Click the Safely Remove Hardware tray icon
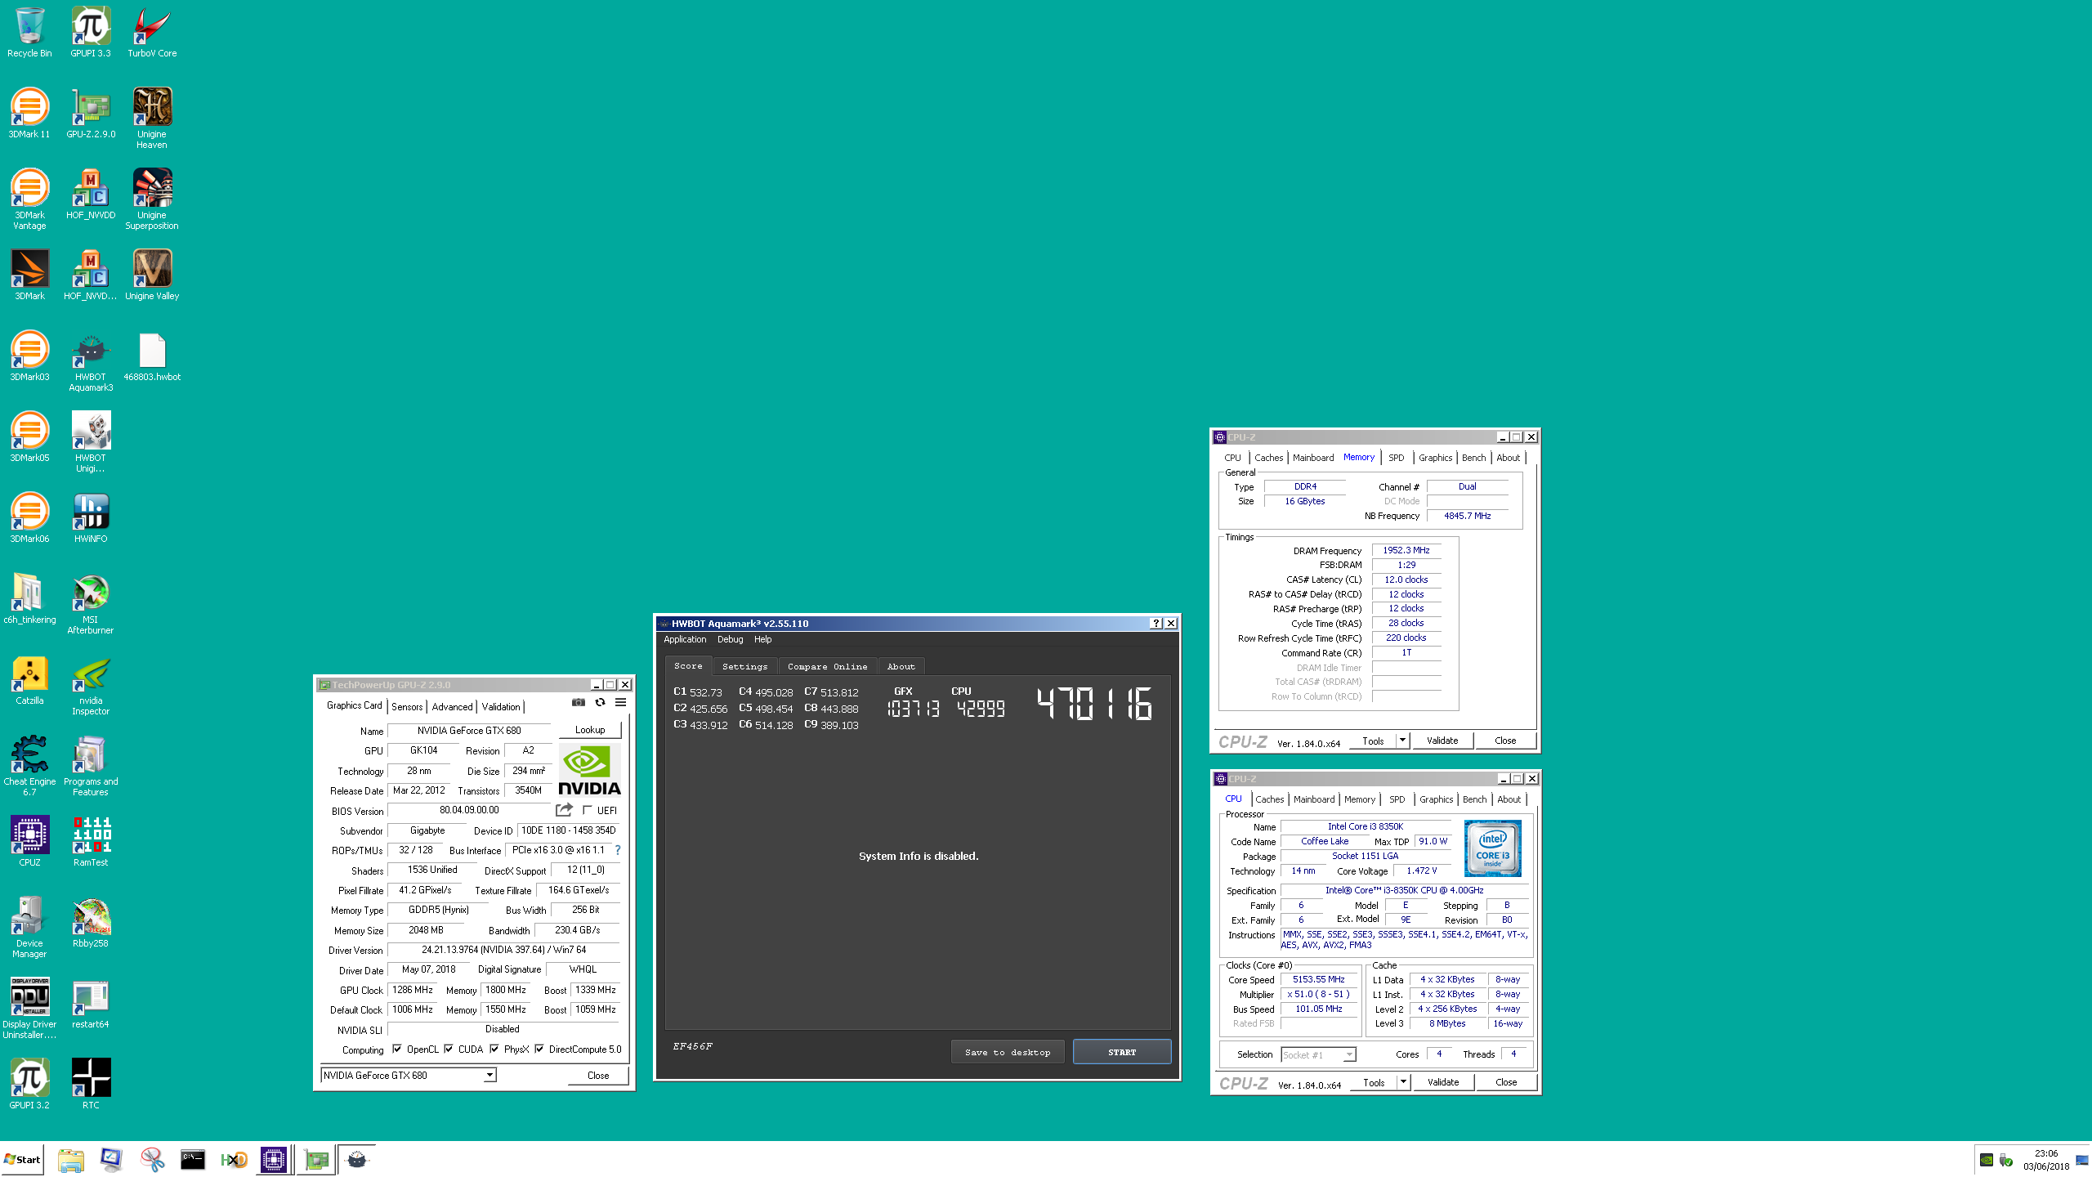This screenshot has height=1177, width=2092. coord(2006,1160)
